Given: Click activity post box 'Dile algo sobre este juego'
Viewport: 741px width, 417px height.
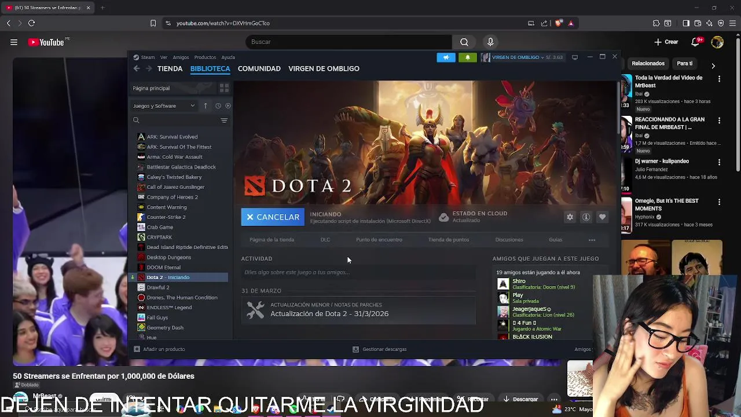Looking at the screenshot, I should click(358, 272).
